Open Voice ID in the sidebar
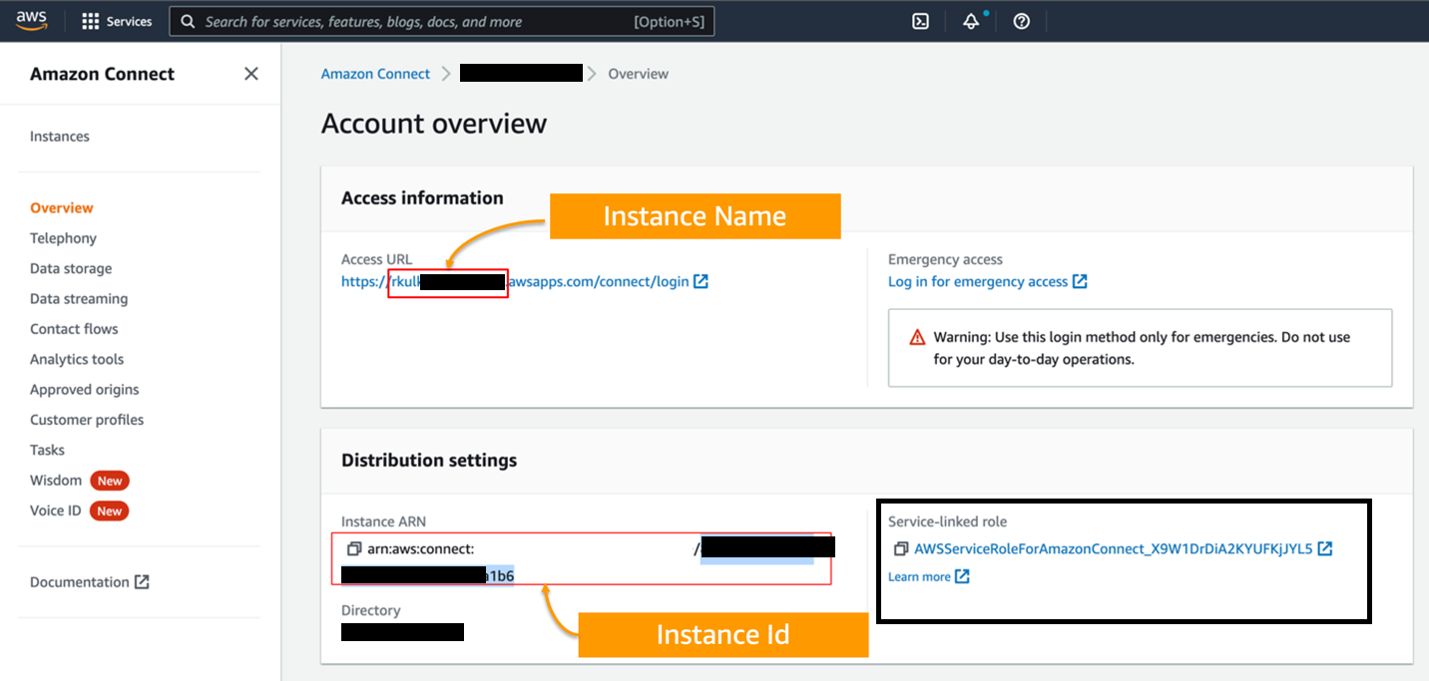This screenshot has height=681, width=1429. tap(56, 511)
